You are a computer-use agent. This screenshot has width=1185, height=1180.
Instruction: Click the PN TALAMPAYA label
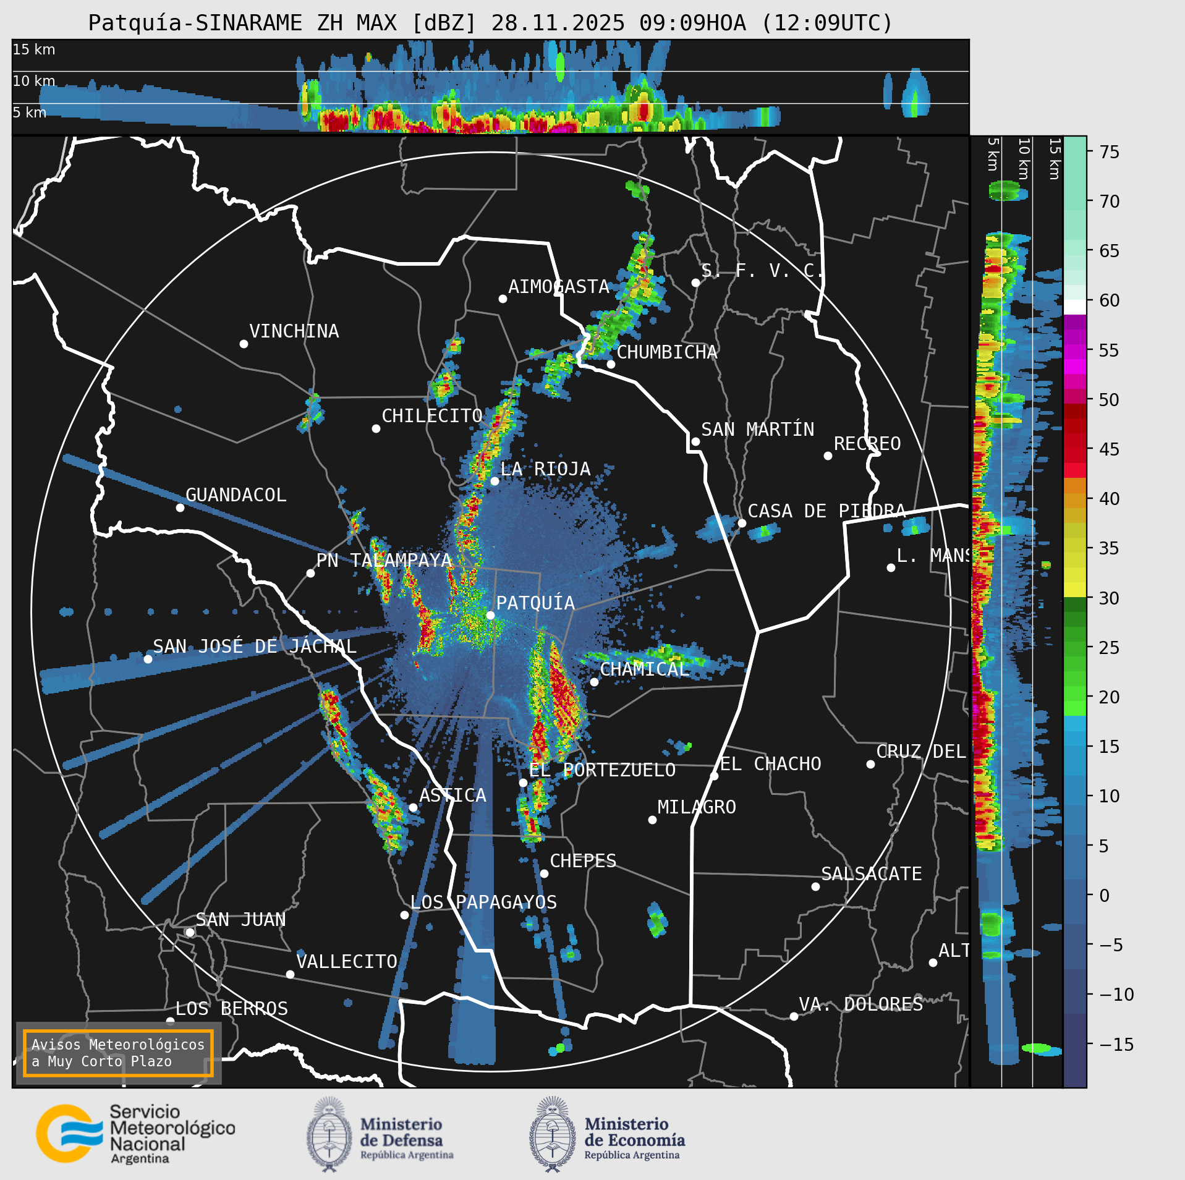coord(384,560)
